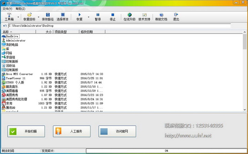Click the date 2015/8/7 14:44
The height and width of the screenshot is (154, 248).
pos(91,82)
